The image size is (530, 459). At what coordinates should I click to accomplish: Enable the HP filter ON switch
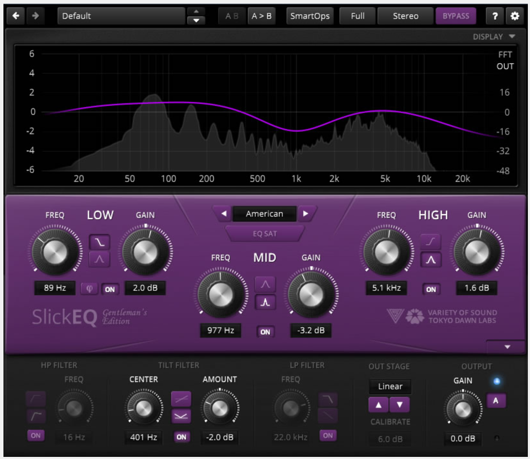[36, 435]
